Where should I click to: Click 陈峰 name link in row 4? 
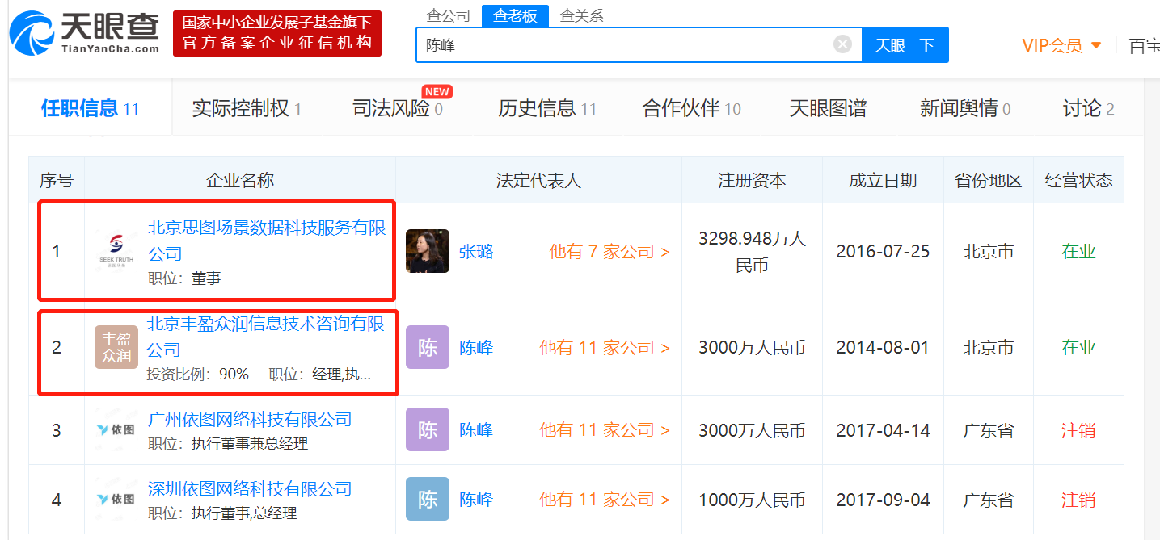[476, 500]
